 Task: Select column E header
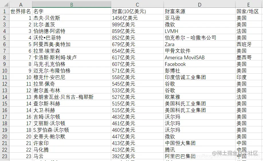[x=249, y=5]
